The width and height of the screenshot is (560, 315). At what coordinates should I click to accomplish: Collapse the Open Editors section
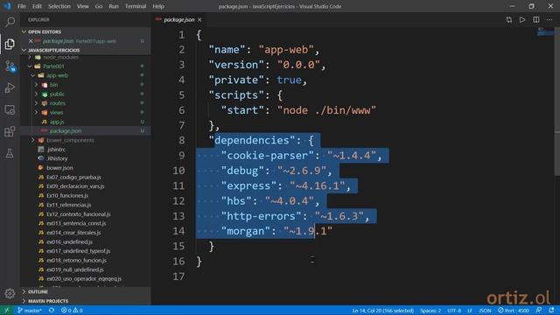click(24, 31)
